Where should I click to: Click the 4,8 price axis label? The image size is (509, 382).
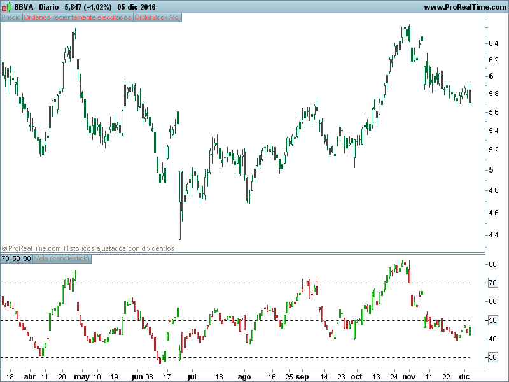pos(494,190)
